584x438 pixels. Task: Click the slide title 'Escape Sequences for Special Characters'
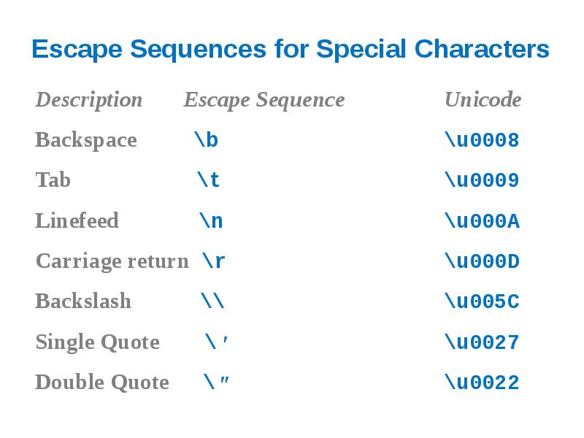coord(291,50)
